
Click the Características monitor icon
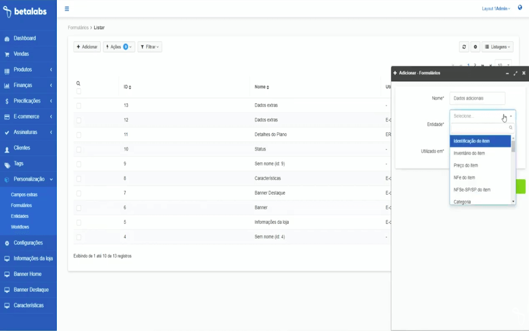[7, 306]
